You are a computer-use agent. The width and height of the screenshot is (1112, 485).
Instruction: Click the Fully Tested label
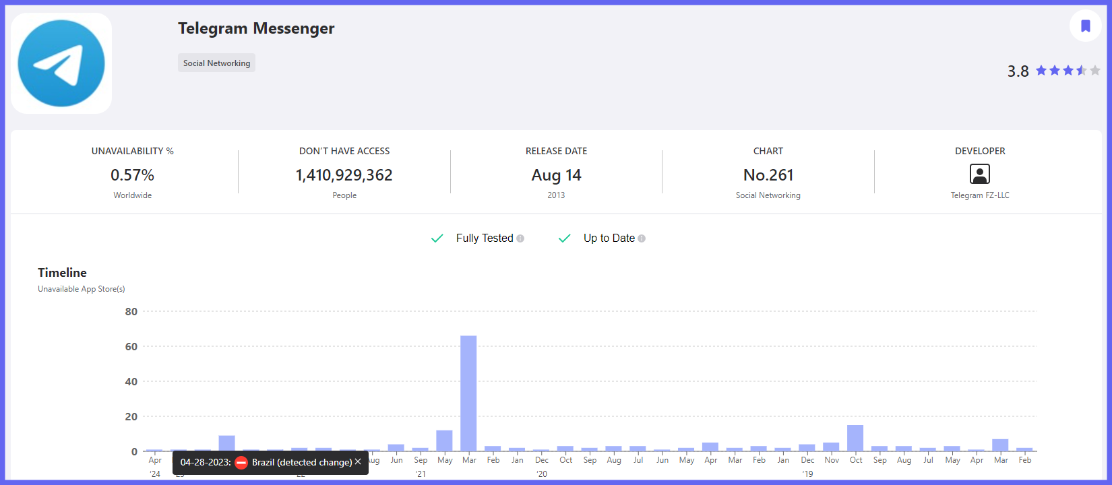coord(485,238)
